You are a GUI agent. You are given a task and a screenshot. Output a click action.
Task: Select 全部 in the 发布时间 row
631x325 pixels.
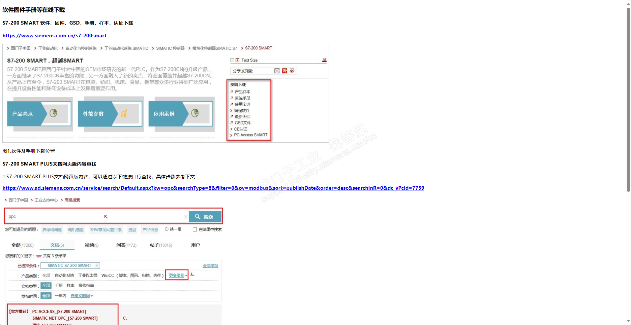[46, 296]
